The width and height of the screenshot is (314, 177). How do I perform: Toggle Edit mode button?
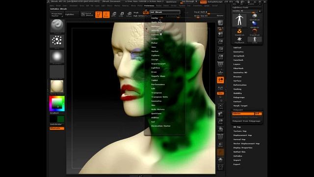tap(99, 14)
